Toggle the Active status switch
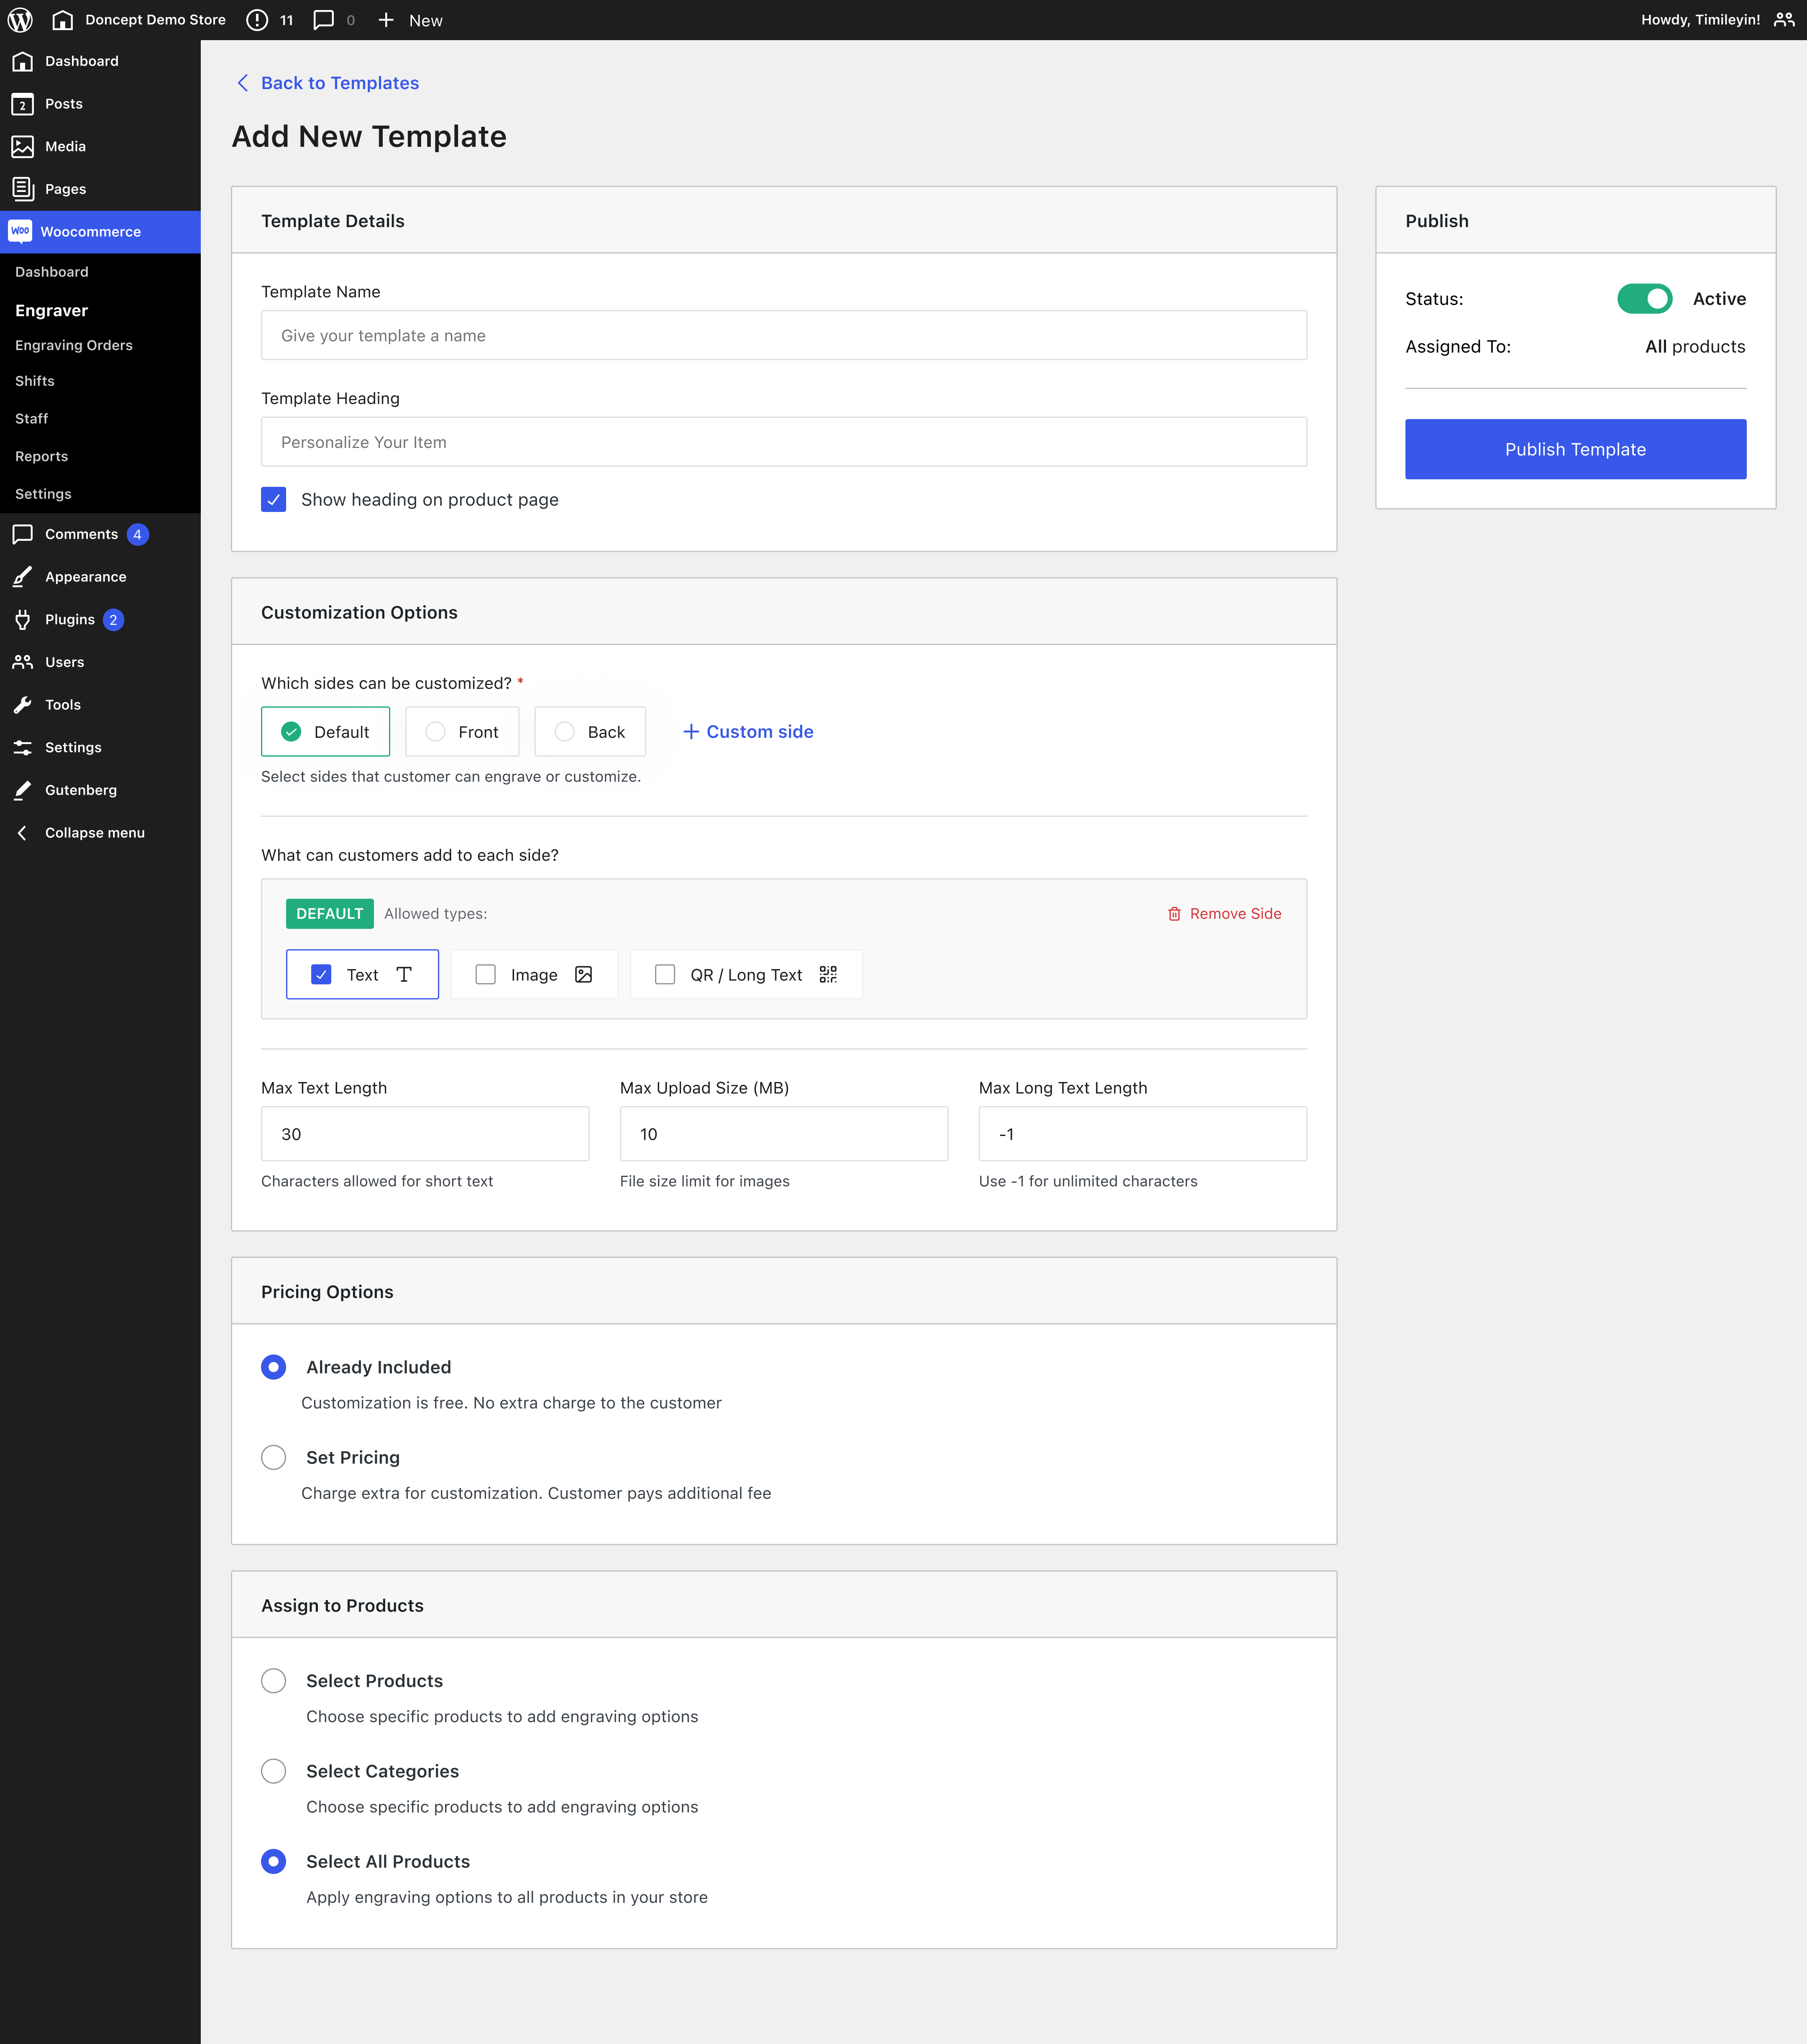 click(1645, 299)
